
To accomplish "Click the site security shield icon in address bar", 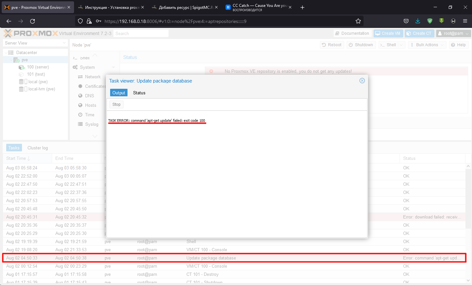I will coord(80,21).
